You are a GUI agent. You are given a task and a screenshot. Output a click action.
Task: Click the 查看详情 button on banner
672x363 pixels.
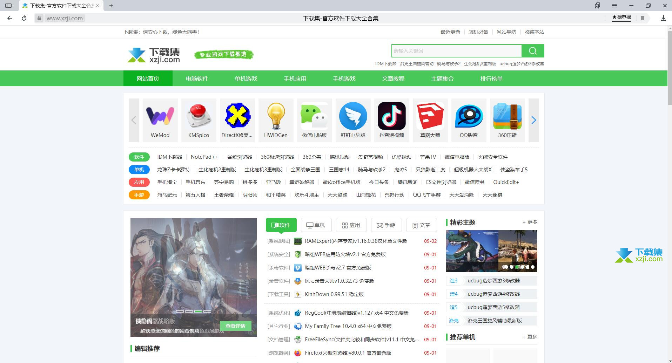coord(236,326)
